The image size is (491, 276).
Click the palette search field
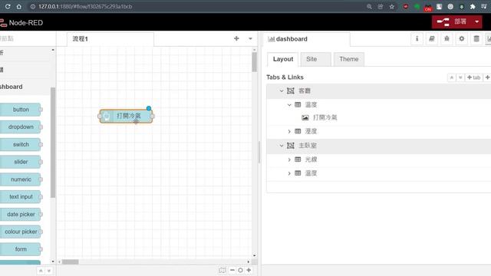28,38
